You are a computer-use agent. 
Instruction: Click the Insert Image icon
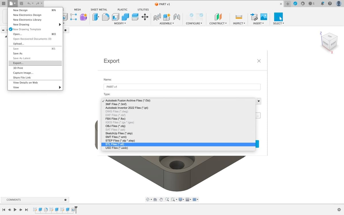[263, 17]
